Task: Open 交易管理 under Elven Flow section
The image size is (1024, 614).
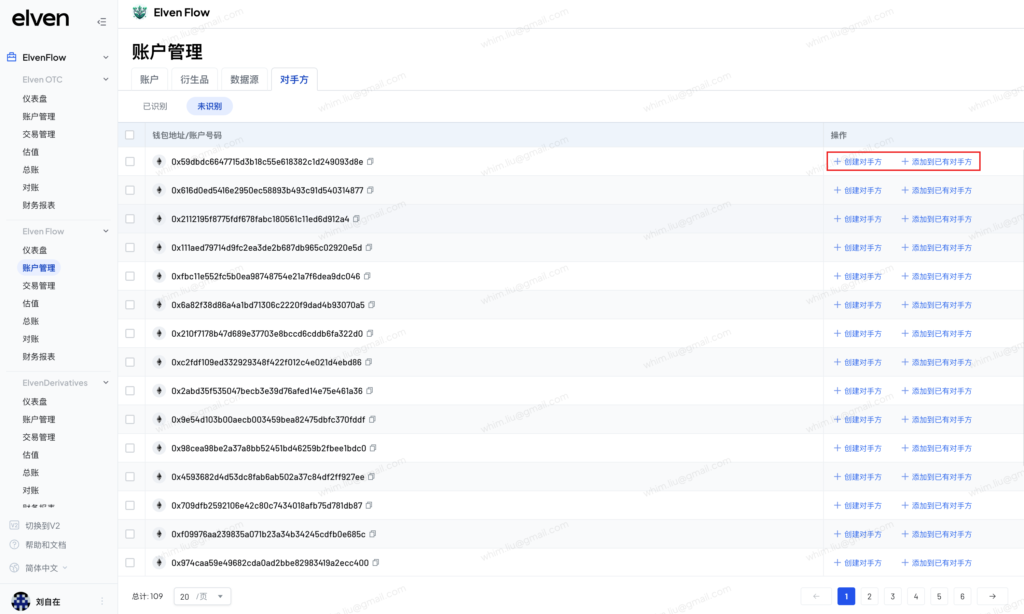Action: click(39, 286)
